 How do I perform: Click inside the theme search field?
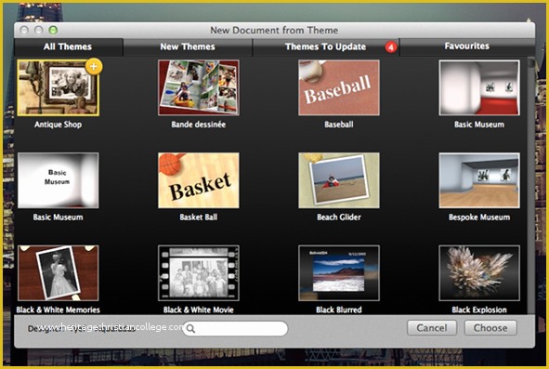point(235,328)
